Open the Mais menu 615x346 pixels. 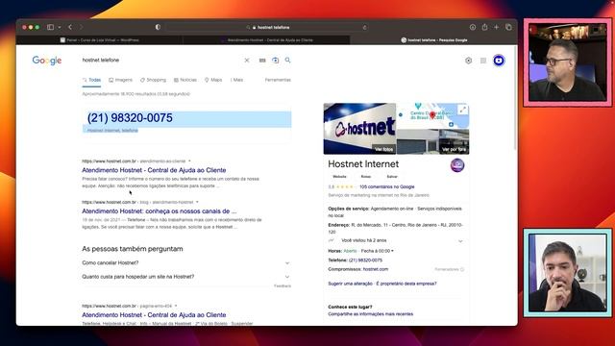(237, 80)
